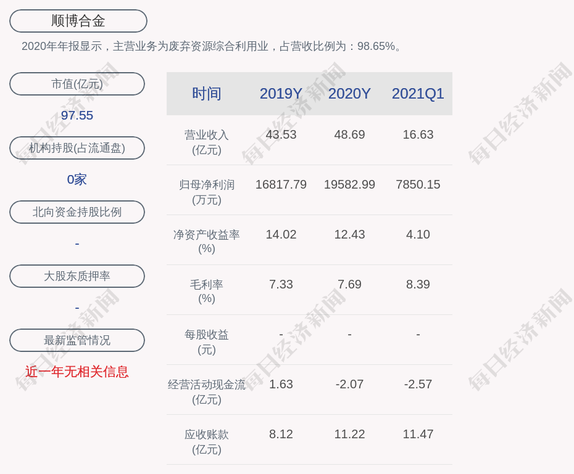Select the 2020Y column header
The width and height of the screenshot is (574, 474).
pos(349,94)
